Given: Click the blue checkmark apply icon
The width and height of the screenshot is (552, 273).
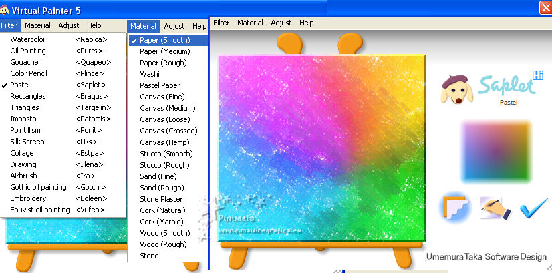Looking at the screenshot, I should point(534,208).
